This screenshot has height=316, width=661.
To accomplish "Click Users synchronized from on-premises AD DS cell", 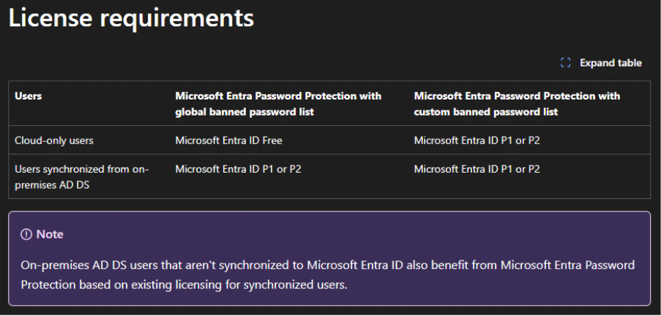I will click(82, 176).
